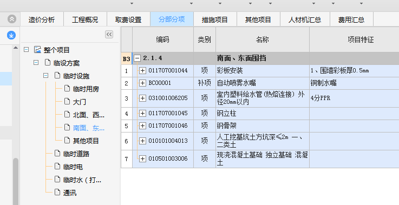
Task: Click the 名称 column header
Action: click(263, 39)
